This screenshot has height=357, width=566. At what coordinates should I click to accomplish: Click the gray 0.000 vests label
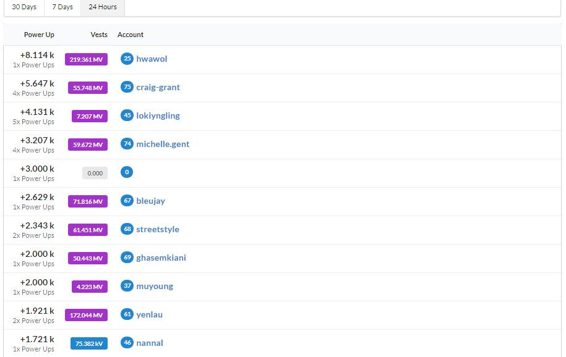click(95, 173)
